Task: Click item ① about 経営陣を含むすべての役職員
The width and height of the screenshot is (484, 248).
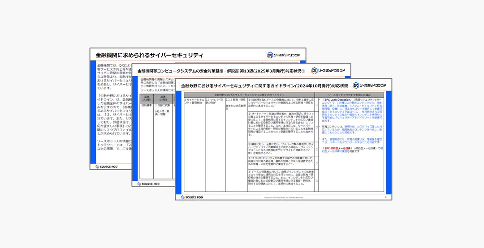Action: point(281,103)
